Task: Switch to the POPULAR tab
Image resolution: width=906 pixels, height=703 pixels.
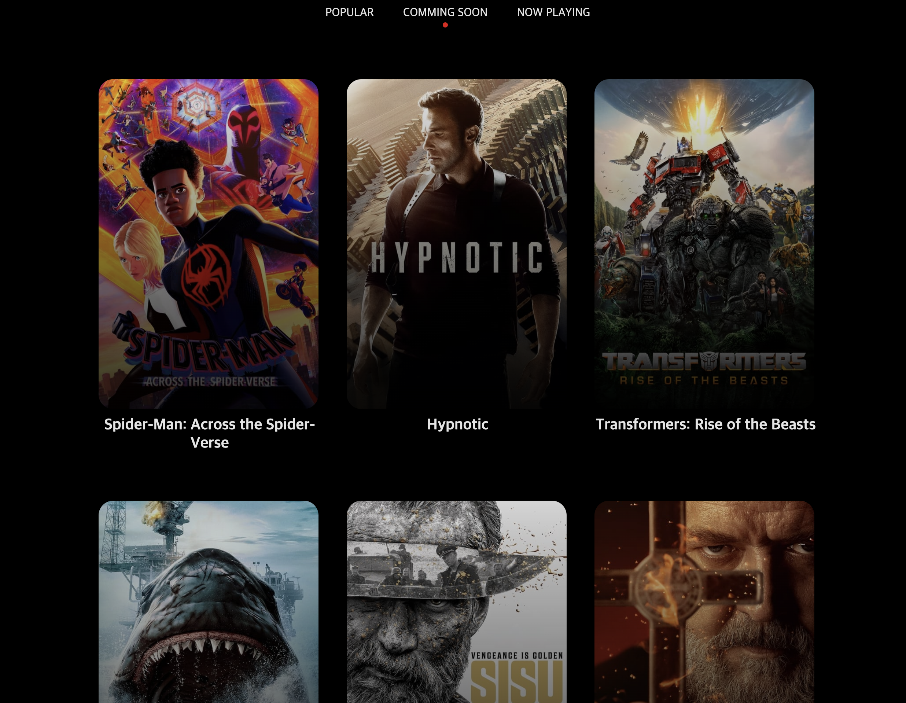Action: (349, 12)
